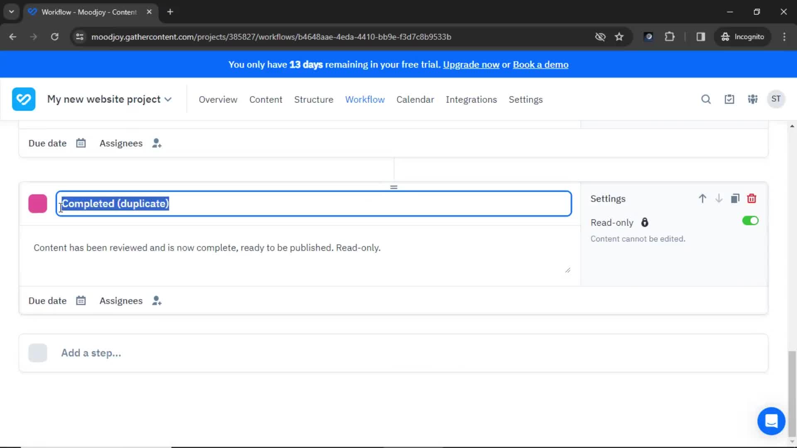Click the Upgrade now link

[471, 65]
